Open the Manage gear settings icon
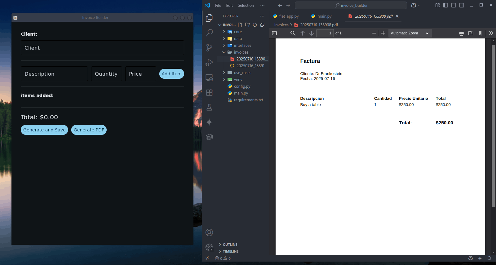The height and width of the screenshot is (265, 496). point(209,247)
